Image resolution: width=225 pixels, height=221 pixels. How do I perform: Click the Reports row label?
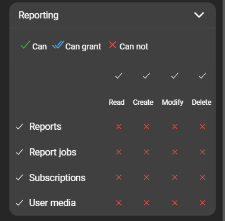click(x=45, y=127)
